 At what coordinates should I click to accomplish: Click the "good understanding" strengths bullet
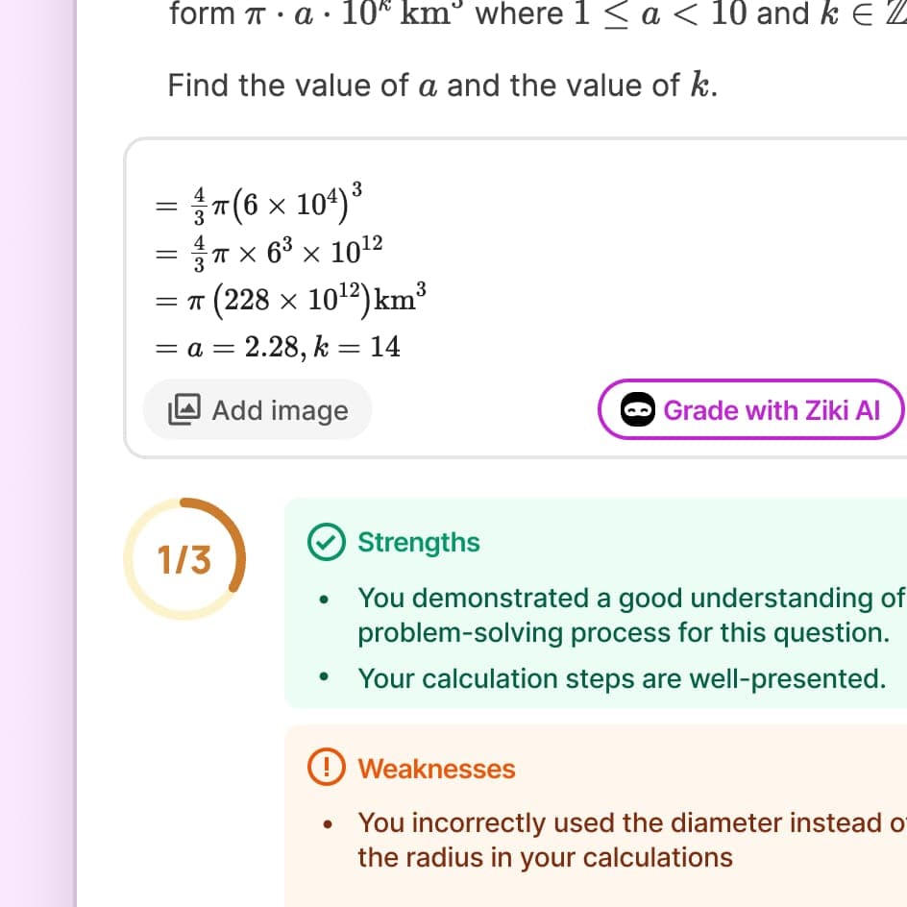click(631, 615)
